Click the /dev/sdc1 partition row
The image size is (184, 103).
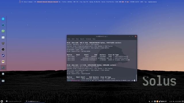point(91,79)
